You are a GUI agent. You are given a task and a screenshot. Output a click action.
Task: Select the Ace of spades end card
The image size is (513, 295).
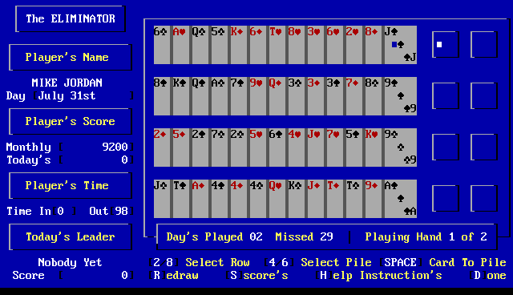point(401,199)
